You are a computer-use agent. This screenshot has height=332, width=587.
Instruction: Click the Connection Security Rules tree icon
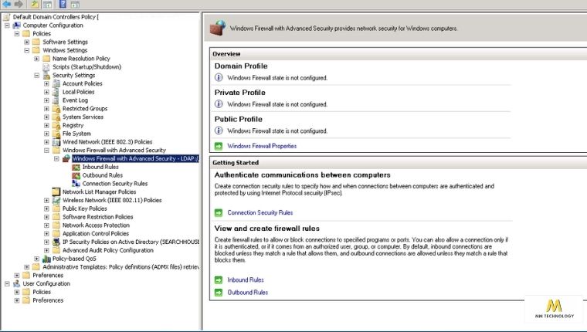click(76, 184)
